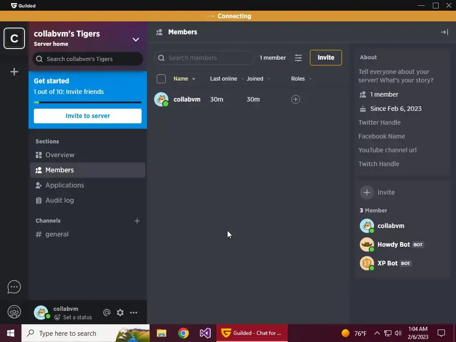Open the Windows Start menu
Screen dimensions: 456x342
click(x=11, y=333)
